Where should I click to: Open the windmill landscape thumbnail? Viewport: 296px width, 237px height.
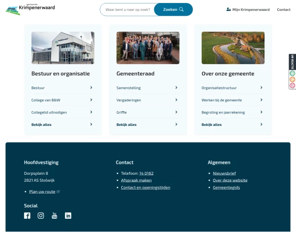pyautogui.click(x=233, y=48)
